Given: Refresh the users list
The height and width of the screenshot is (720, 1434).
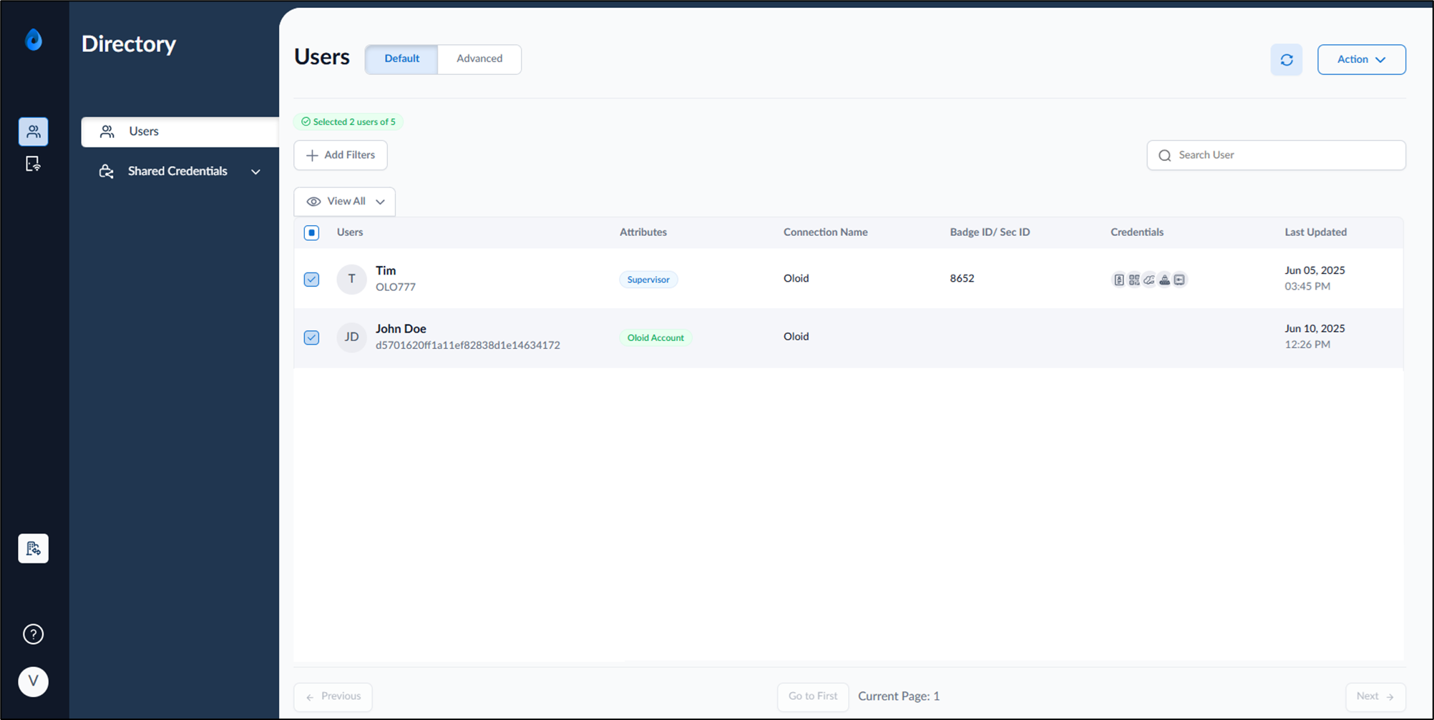Looking at the screenshot, I should (x=1287, y=59).
